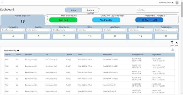The width and height of the screenshot is (183, 95).
Task: Switch to Active devices view
Action: pyautogui.click(x=73, y=10)
